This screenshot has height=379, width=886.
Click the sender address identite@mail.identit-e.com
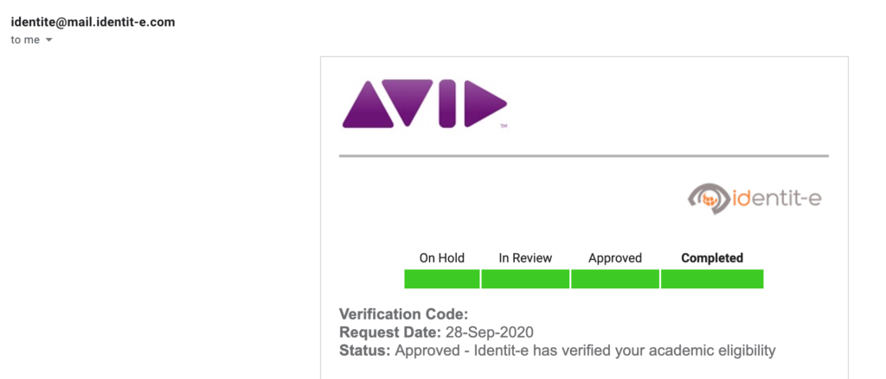(x=93, y=22)
